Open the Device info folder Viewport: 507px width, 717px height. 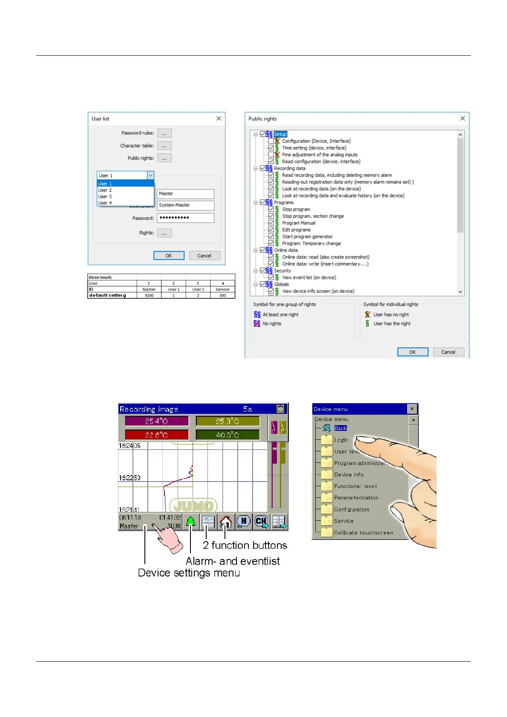tap(327, 474)
